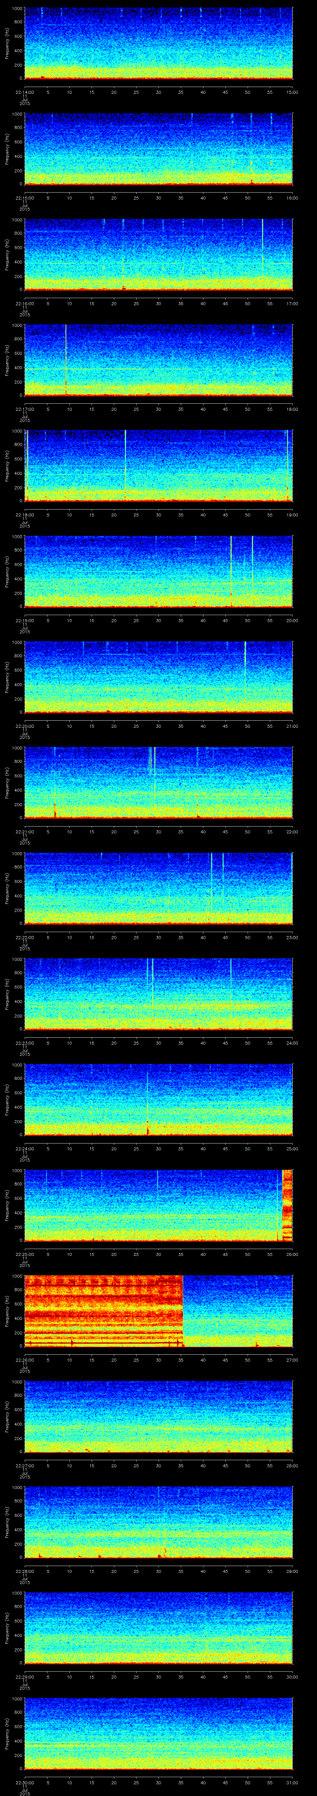Screen dimensions: 317x1796
Task: Click the 22:20:00 start time label
Action: pos(24,726)
